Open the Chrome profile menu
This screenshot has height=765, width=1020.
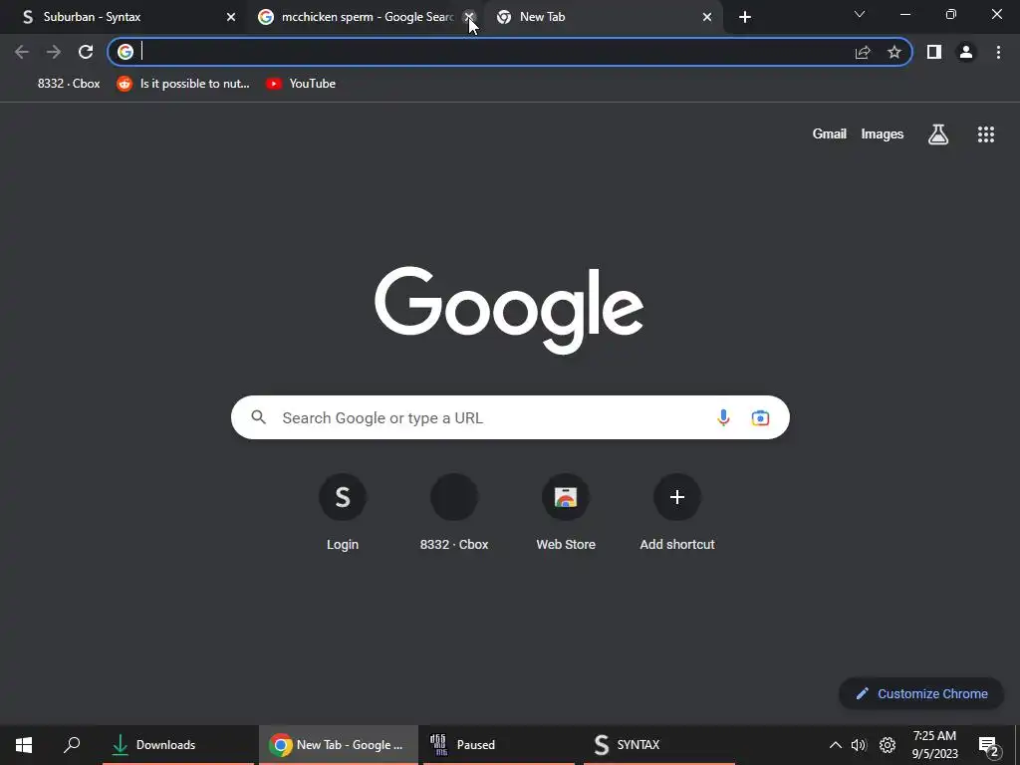pyautogui.click(x=966, y=52)
